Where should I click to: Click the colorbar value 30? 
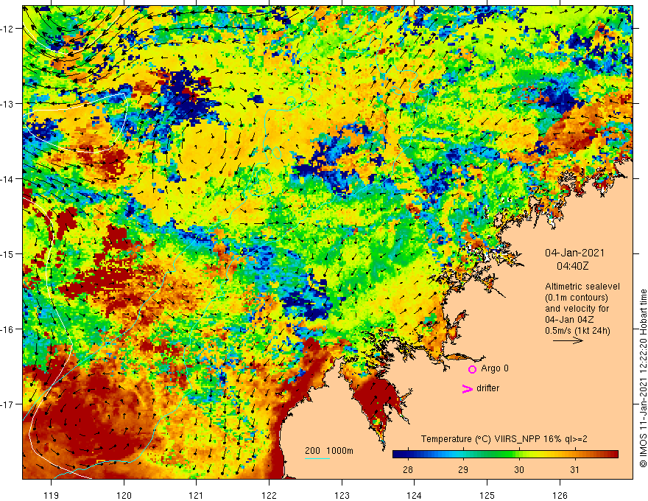click(519, 469)
